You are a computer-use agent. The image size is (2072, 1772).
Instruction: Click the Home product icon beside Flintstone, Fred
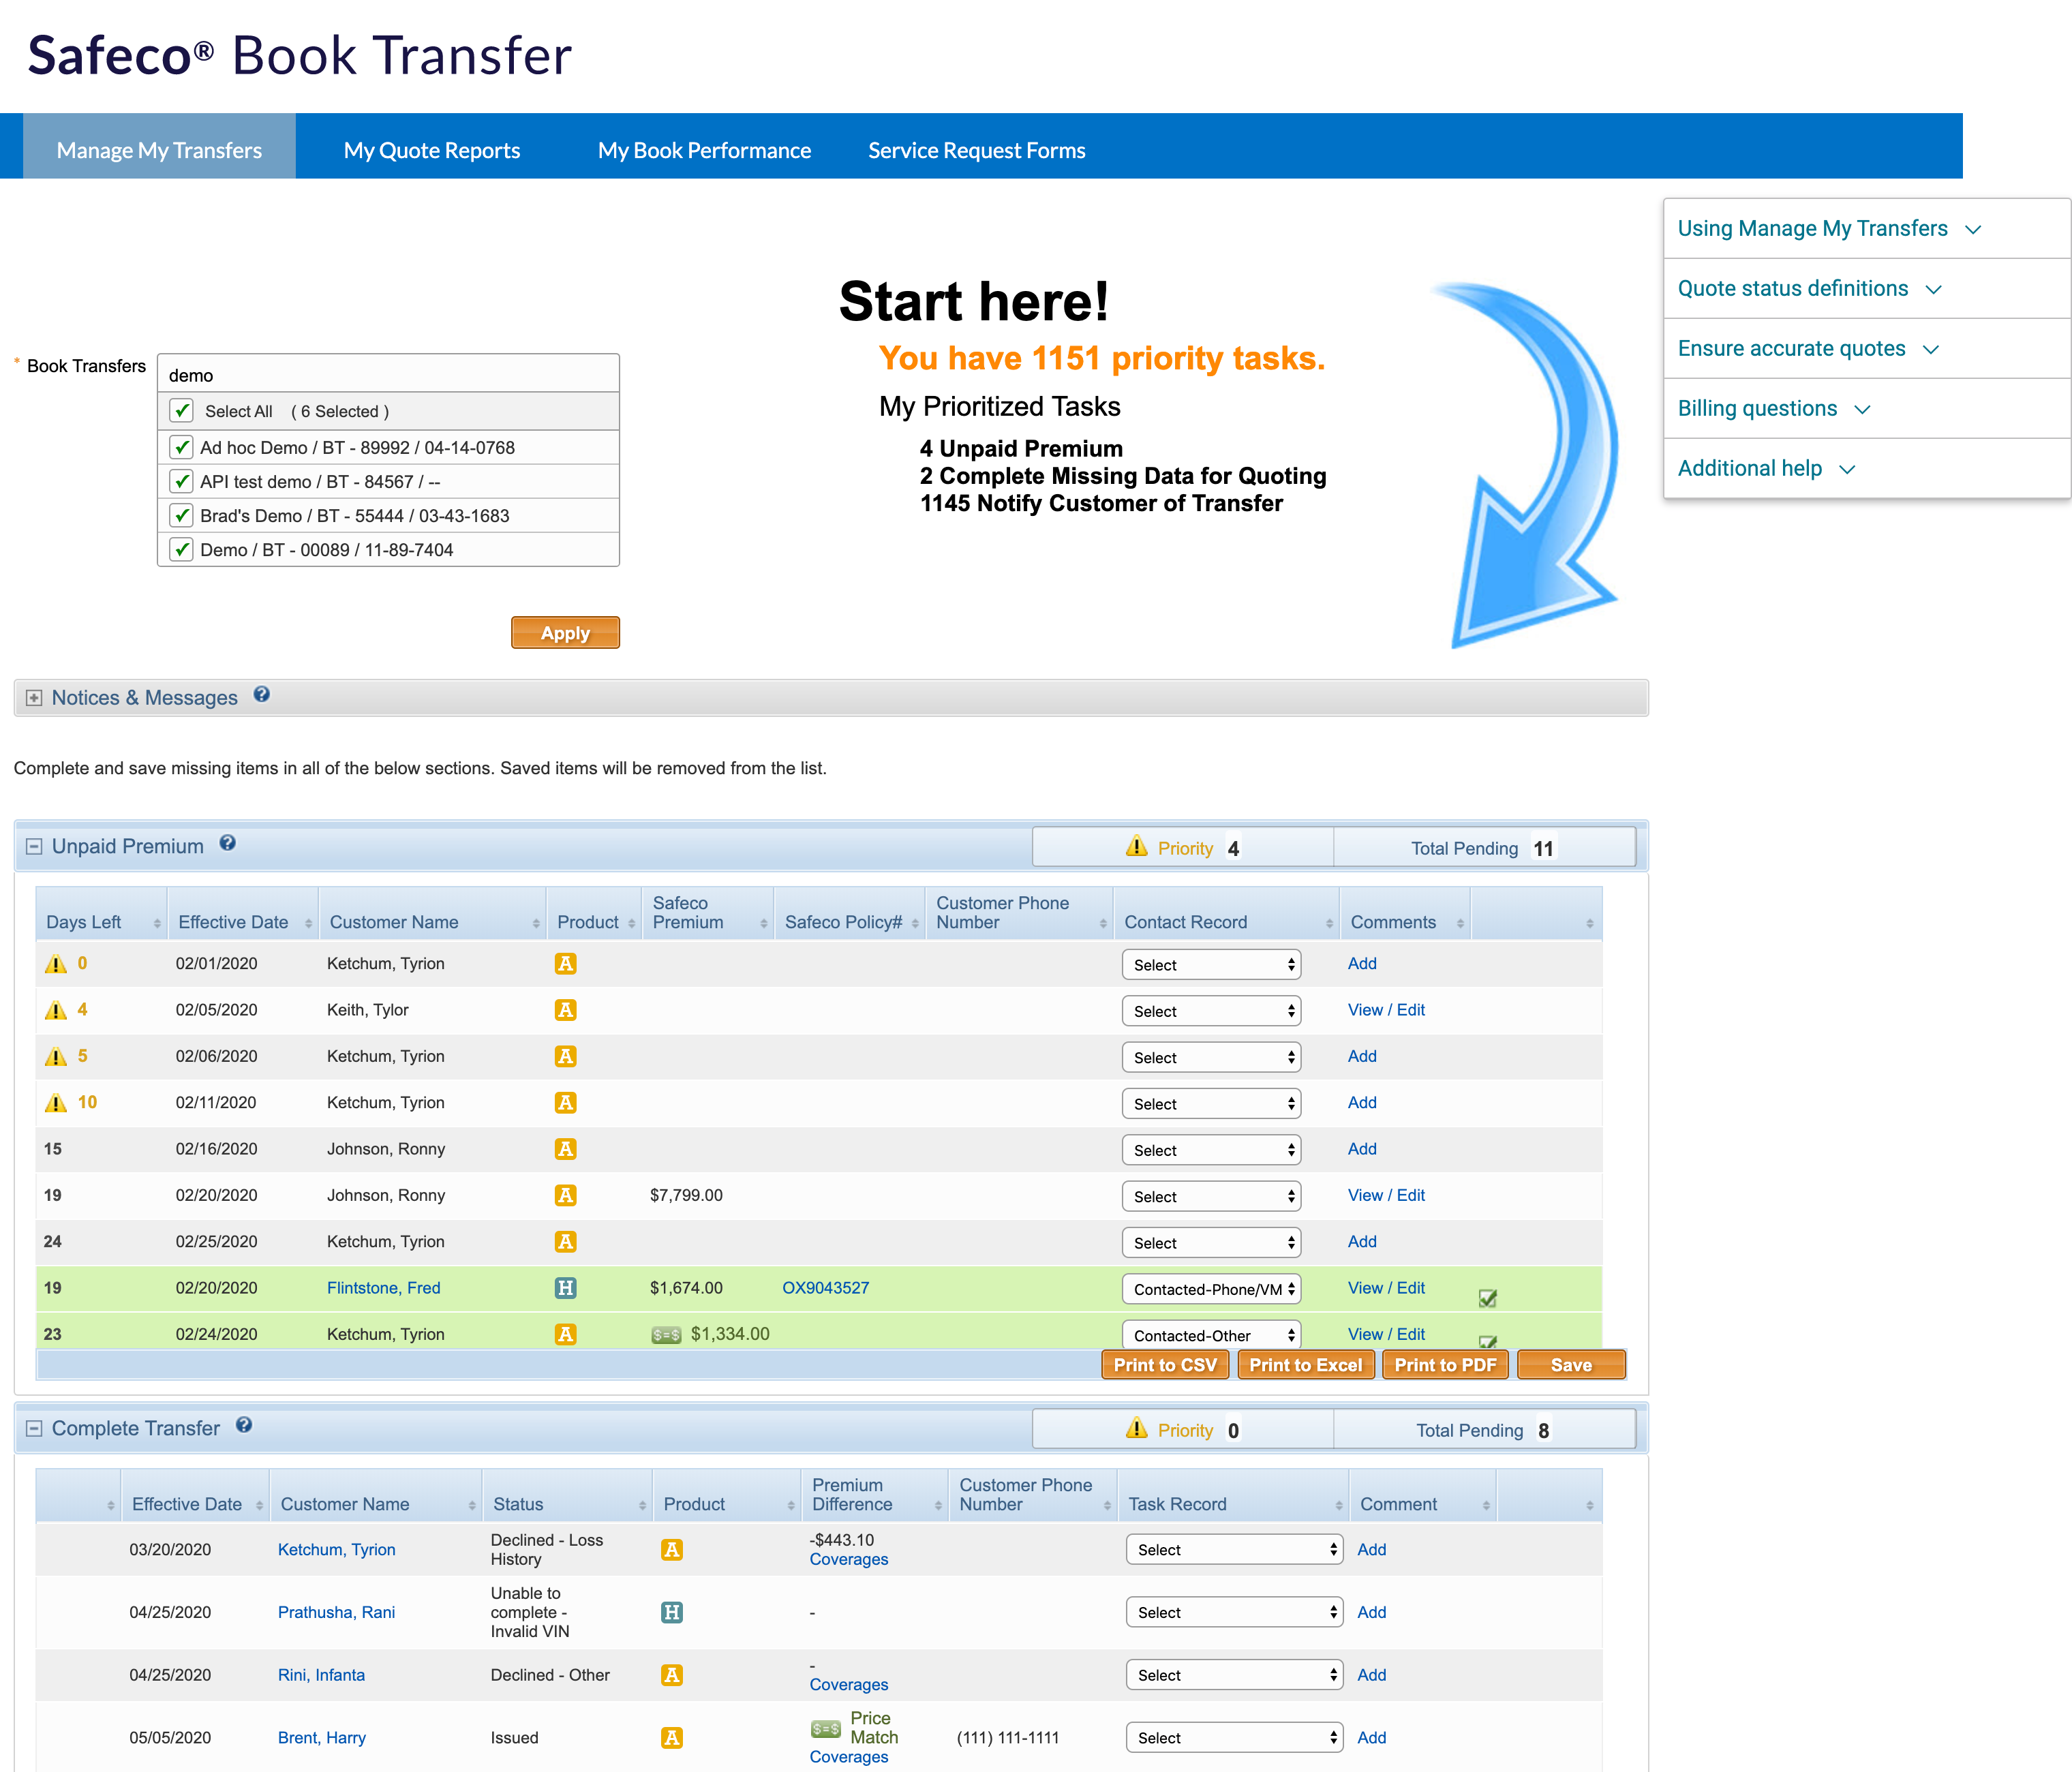click(566, 1288)
